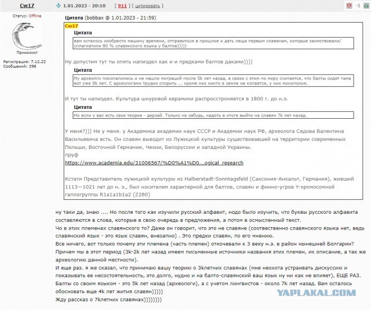The width and height of the screenshot is (371, 310).
Task: Click the final line Жду рассказ о 7клетних славянах
Action: 108,300
